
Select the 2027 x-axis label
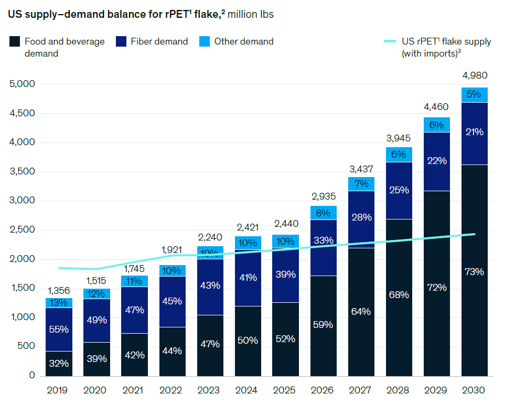coord(360,390)
